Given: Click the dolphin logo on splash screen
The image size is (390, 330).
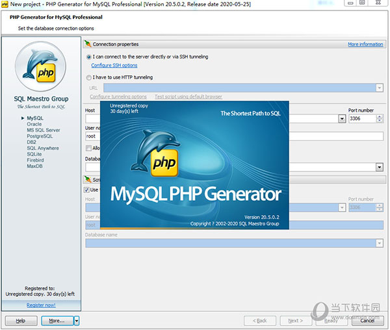Looking at the screenshot, I should coord(156,153).
